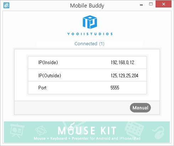Click the keyboard icon in the banner
The image size is (174, 146).
[134, 129]
